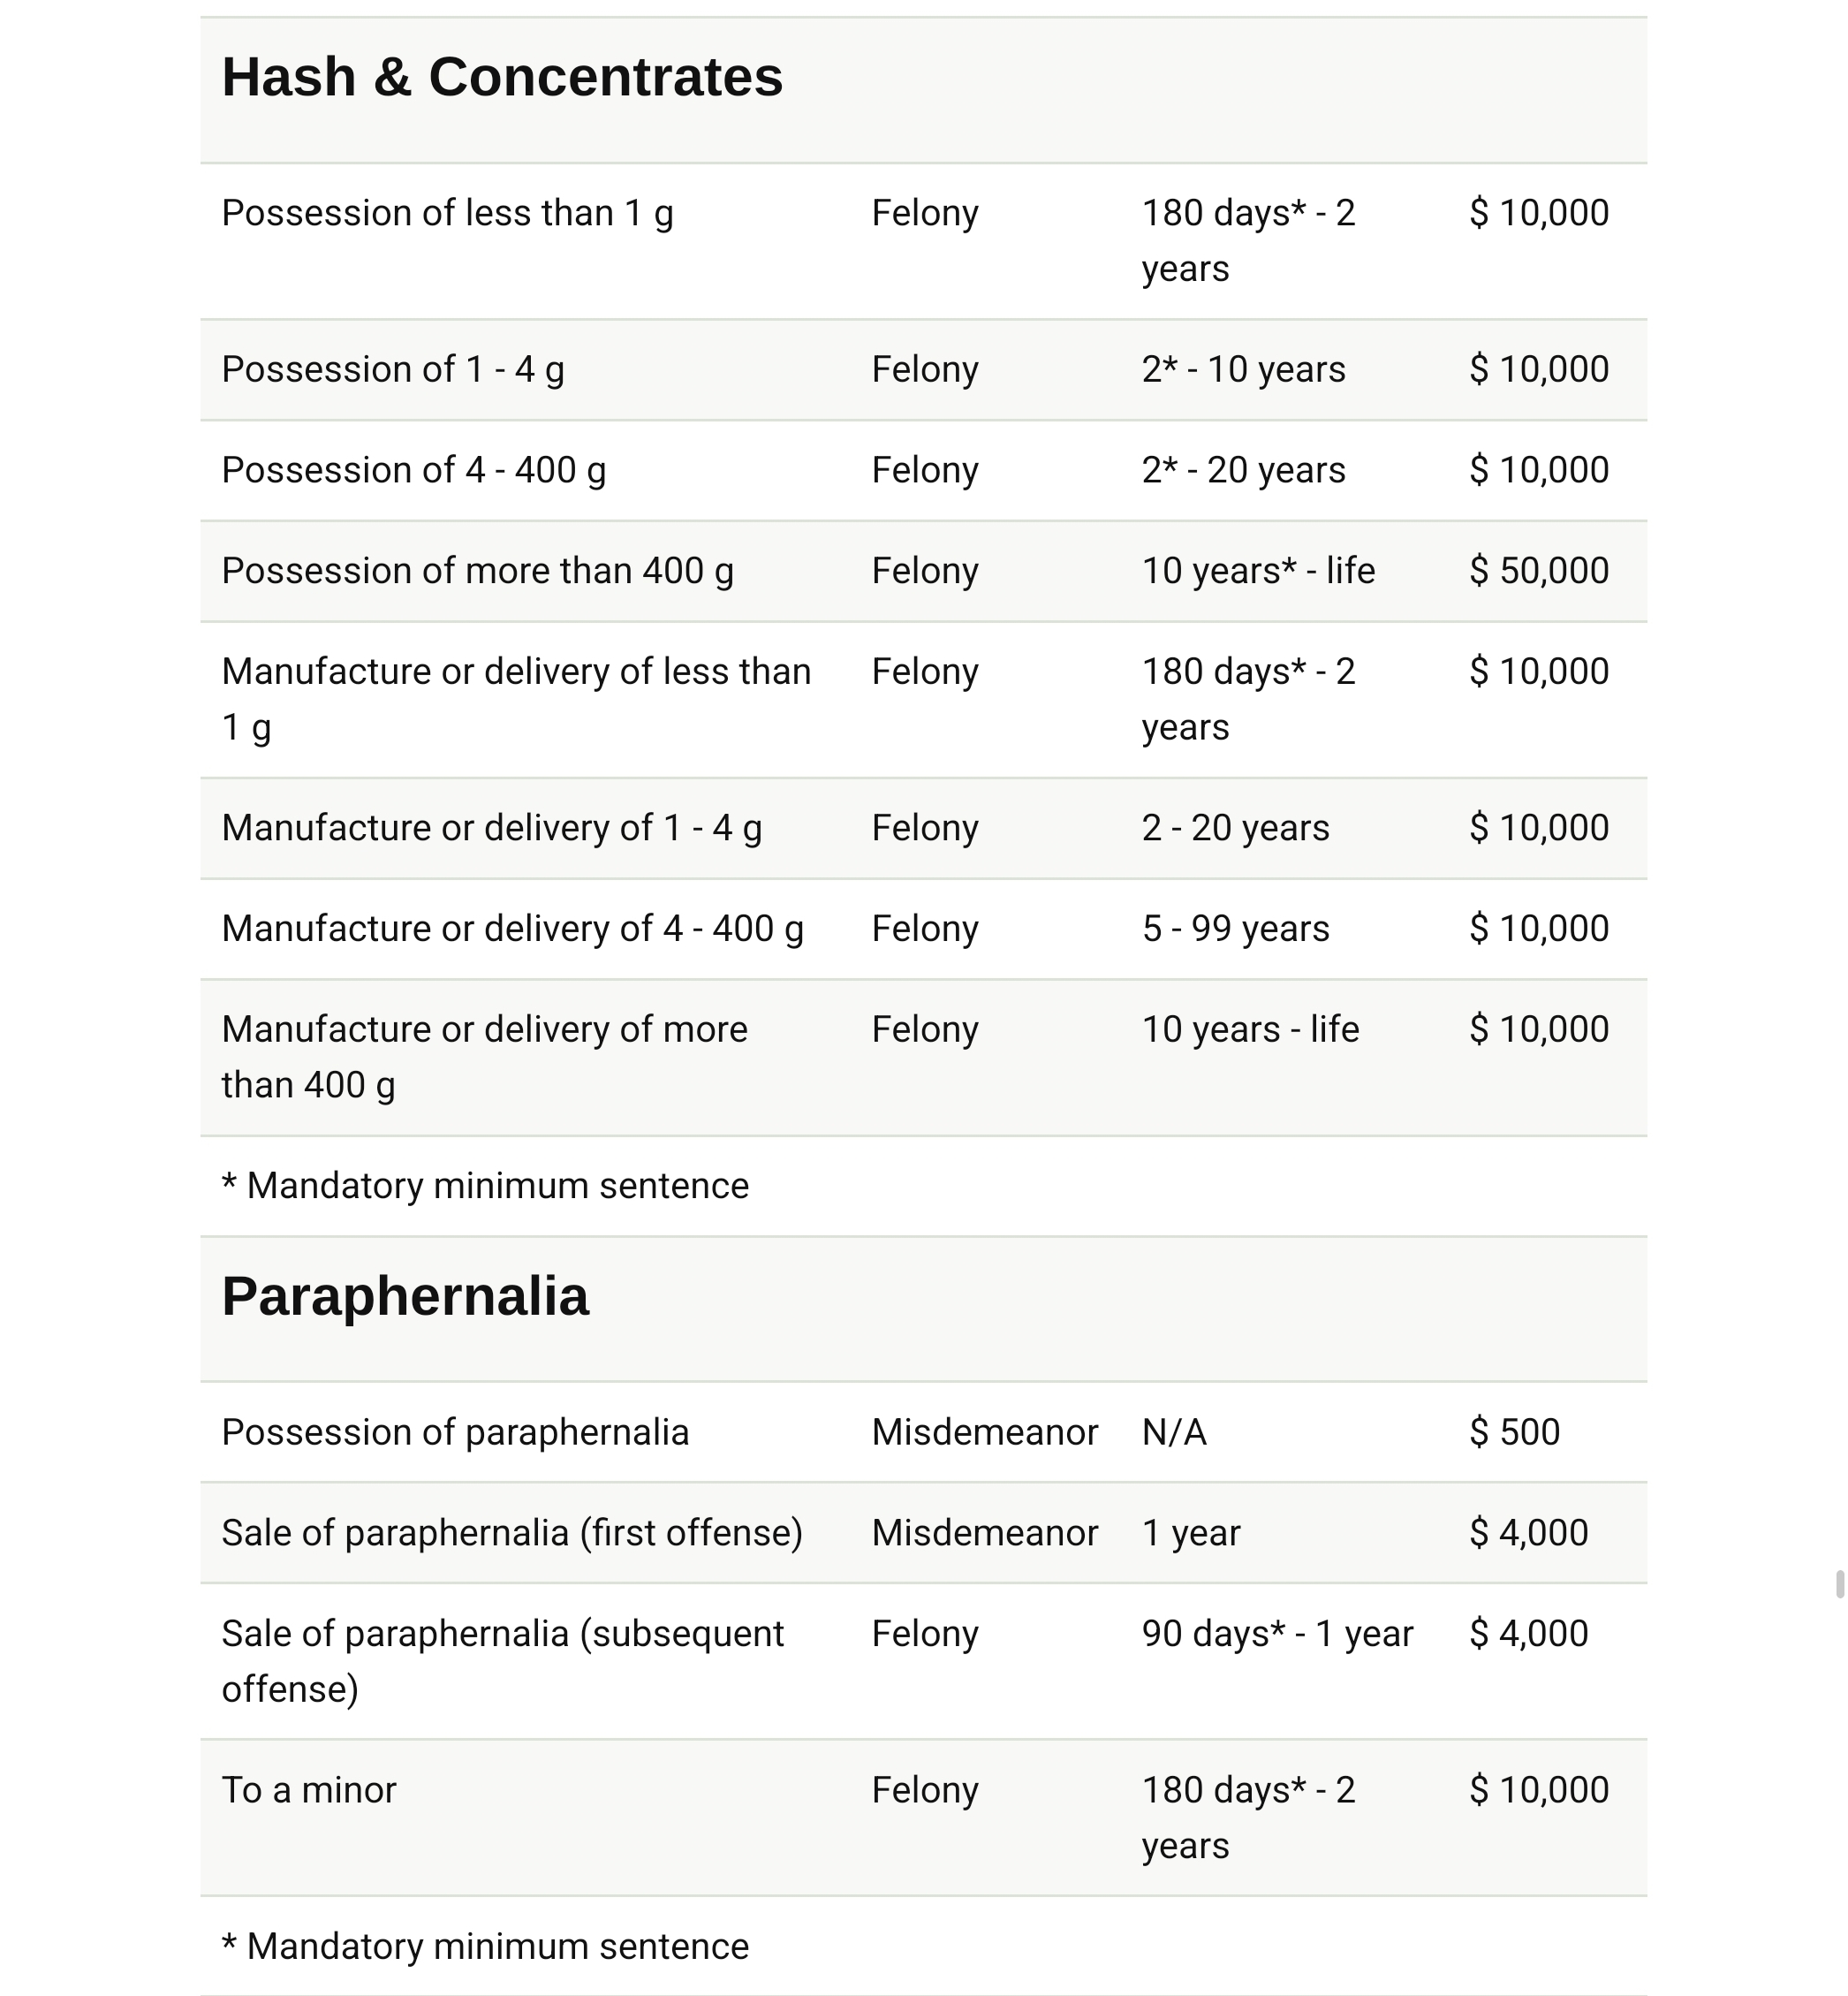Click the $ 500 fine amount
The width and height of the screenshot is (1848, 1996).
(1514, 1433)
